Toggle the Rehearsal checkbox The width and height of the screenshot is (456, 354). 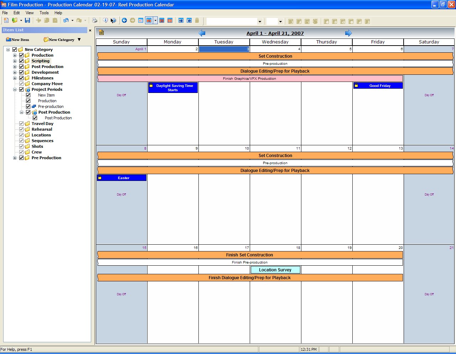(21, 129)
